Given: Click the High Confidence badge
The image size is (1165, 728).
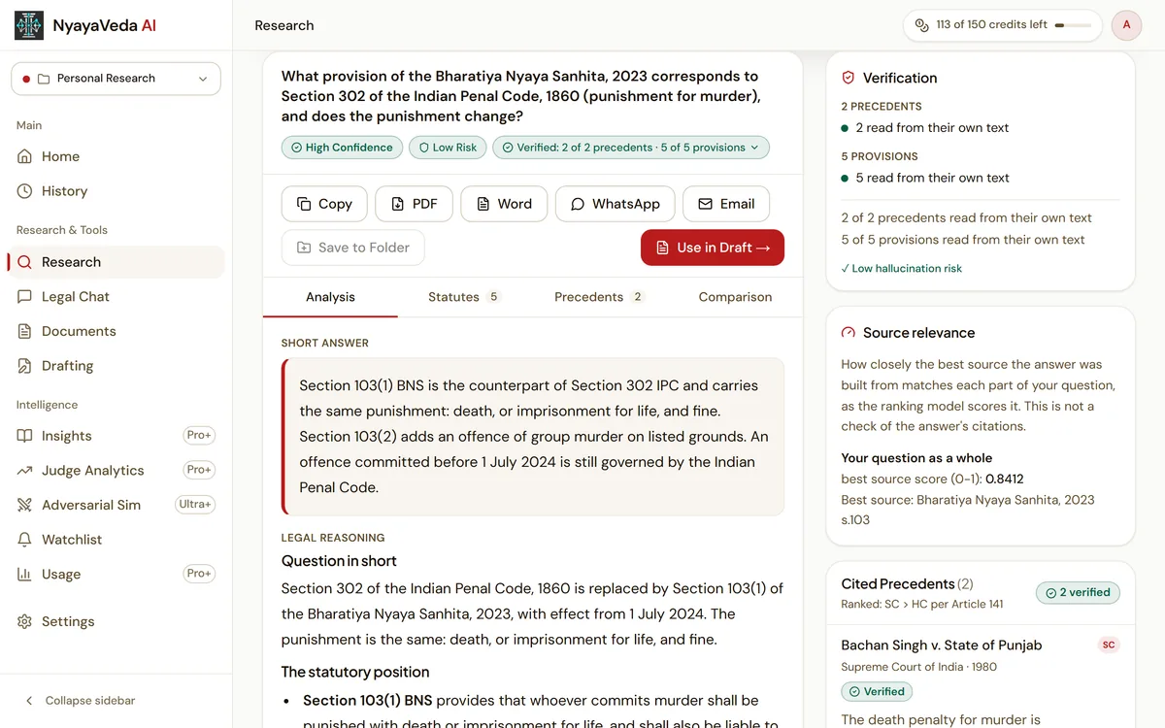Looking at the screenshot, I should point(341,148).
